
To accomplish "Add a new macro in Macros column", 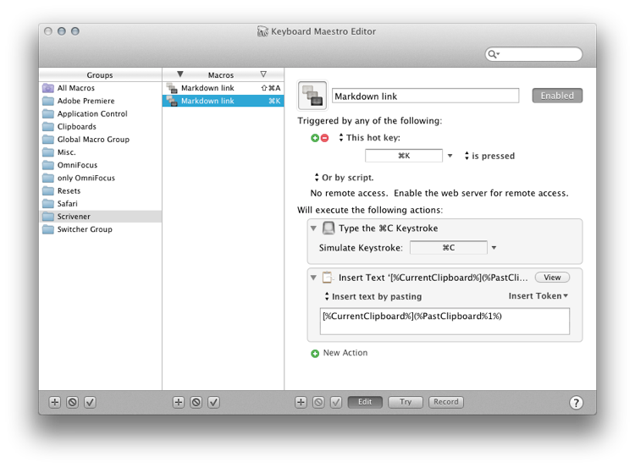I will pos(179,402).
